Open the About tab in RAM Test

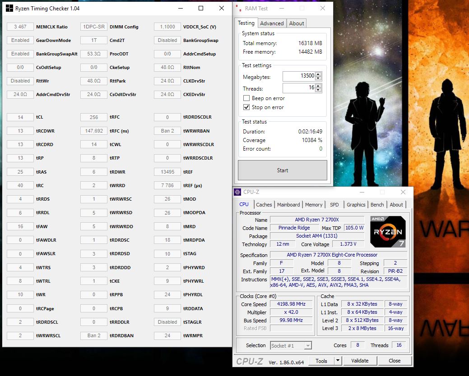297,23
